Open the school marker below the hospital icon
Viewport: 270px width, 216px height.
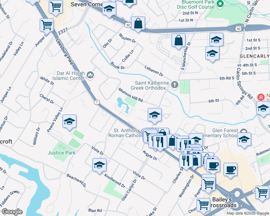pyautogui.click(x=263, y=108)
